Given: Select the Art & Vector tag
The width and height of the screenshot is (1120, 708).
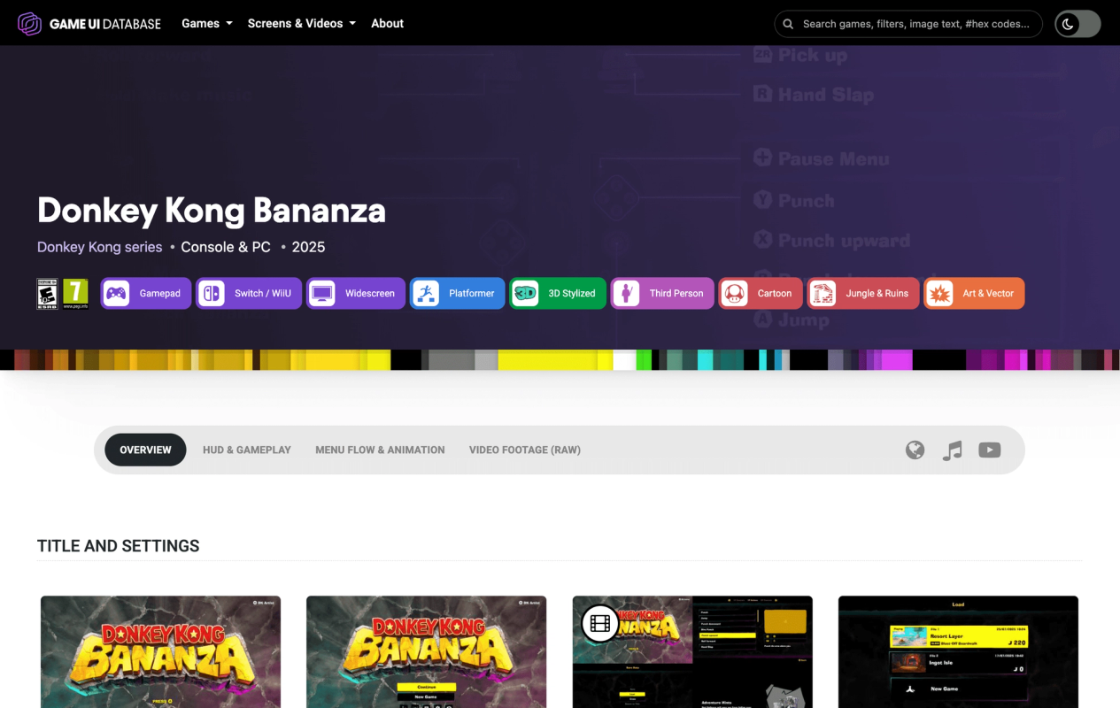Looking at the screenshot, I should (x=974, y=294).
